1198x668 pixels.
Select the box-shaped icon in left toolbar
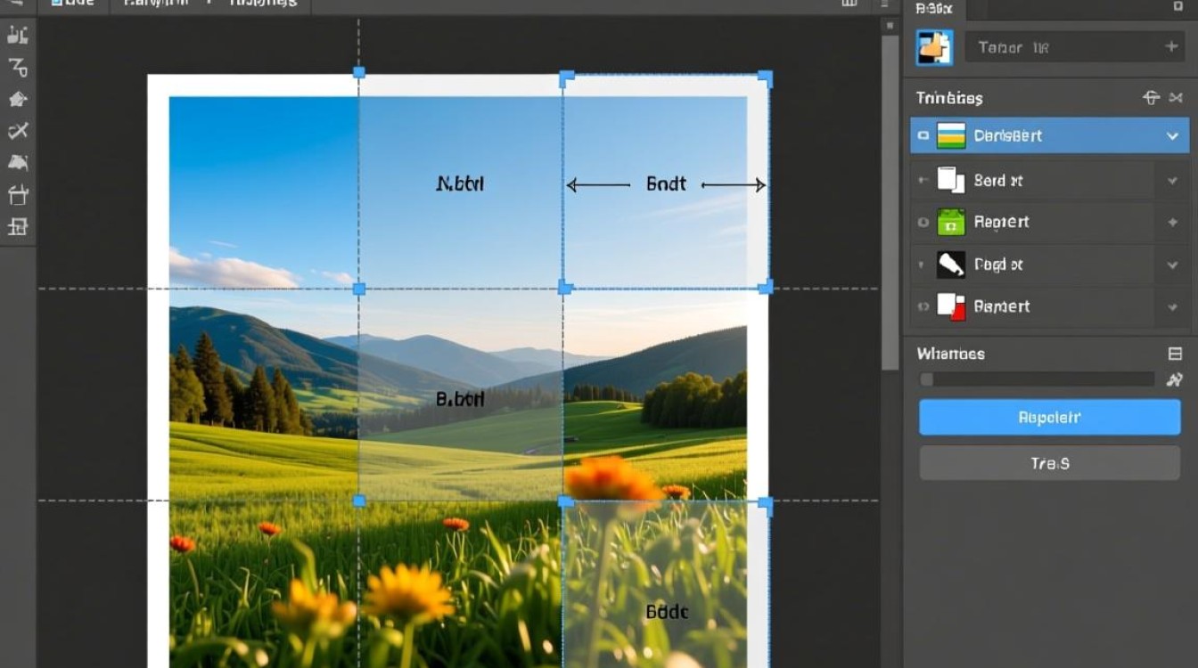click(17, 194)
